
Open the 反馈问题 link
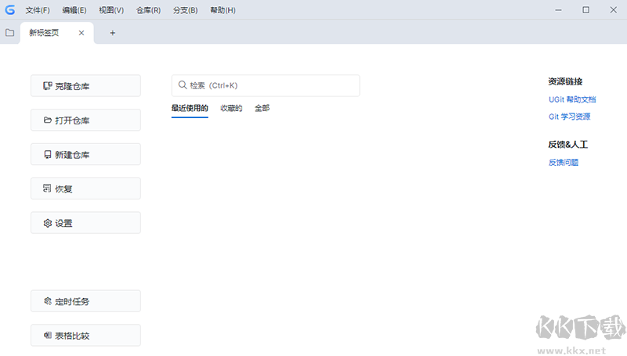click(x=564, y=162)
